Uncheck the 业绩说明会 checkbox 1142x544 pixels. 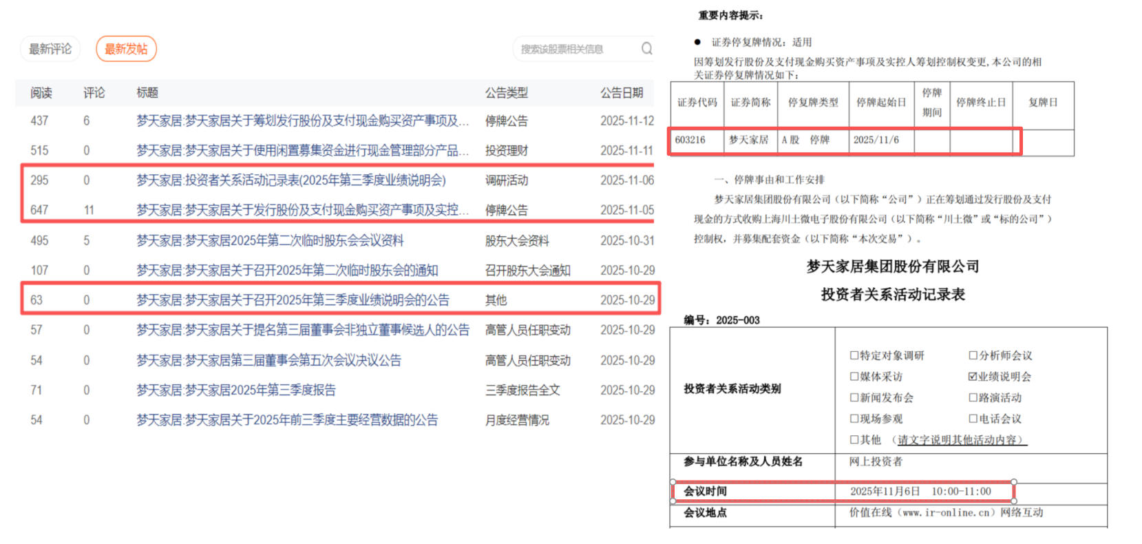[x=973, y=377]
